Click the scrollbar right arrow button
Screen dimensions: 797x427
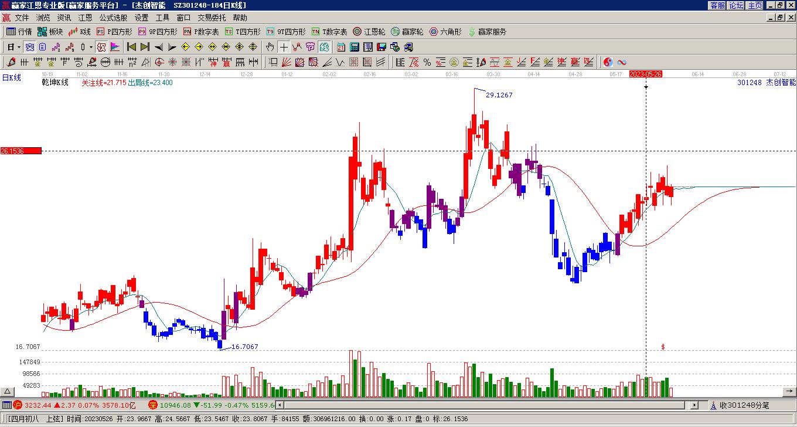[694, 405]
